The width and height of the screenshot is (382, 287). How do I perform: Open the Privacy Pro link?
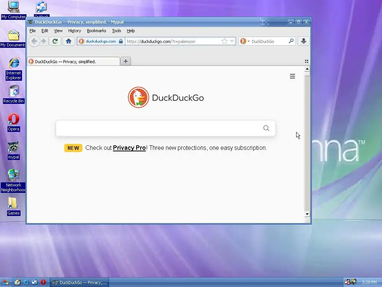click(x=129, y=148)
